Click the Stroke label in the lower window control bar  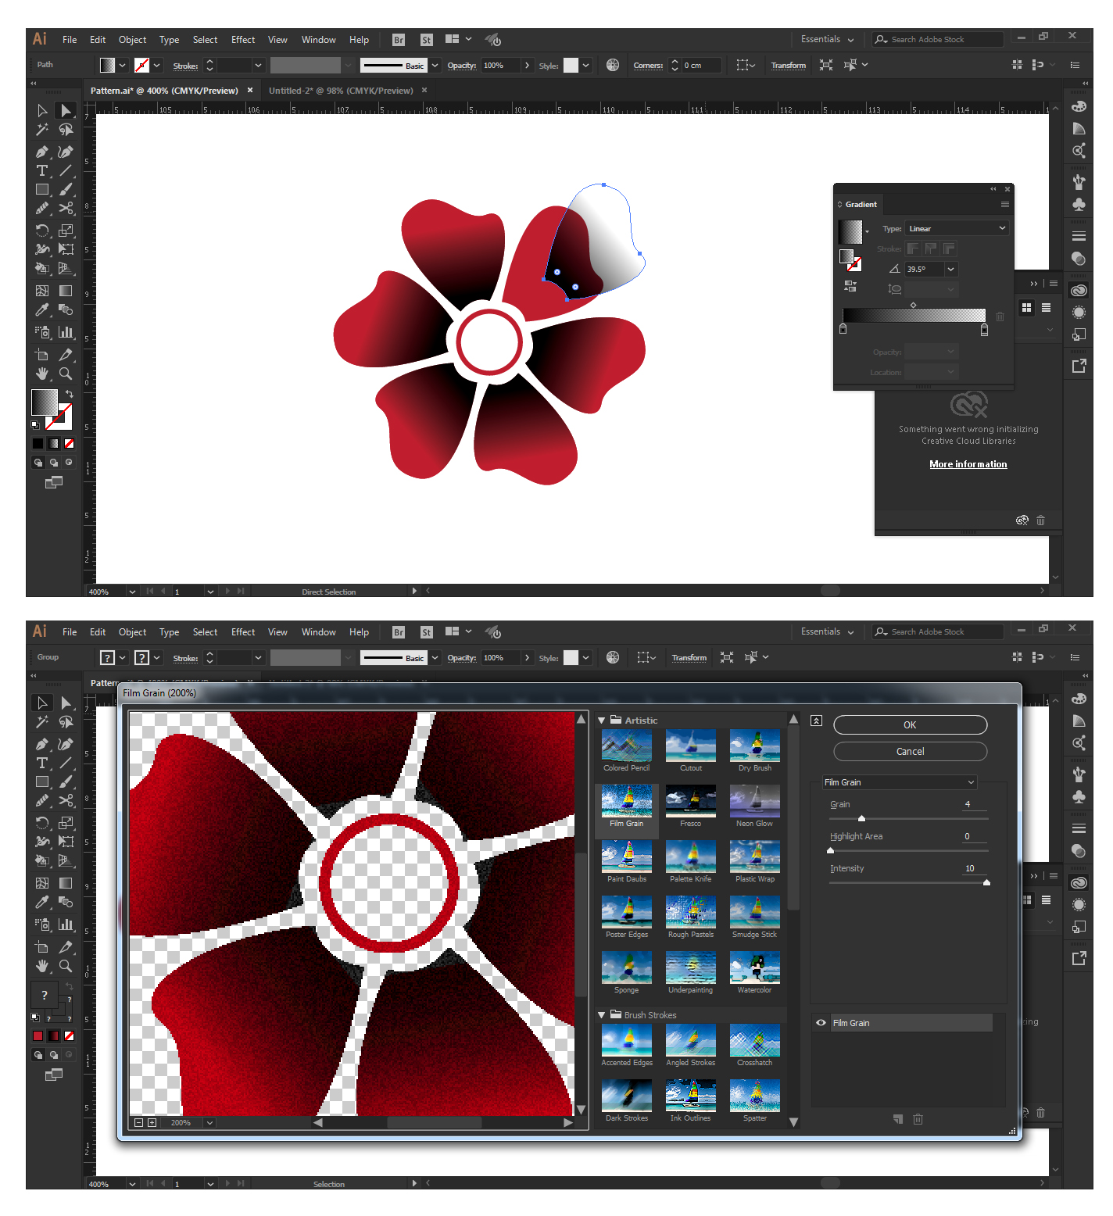click(185, 659)
